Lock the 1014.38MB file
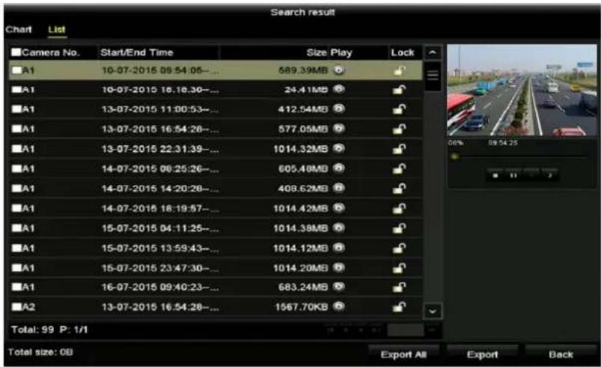Viewport: 601px width, 367px height. tap(399, 228)
